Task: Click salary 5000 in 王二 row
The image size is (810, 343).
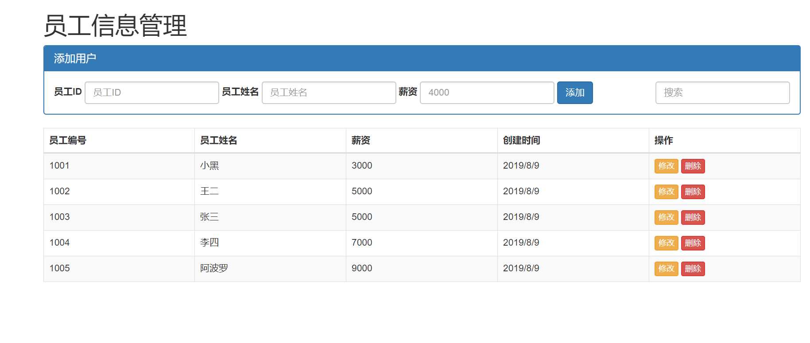Action: pyautogui.click(x=362, y=191)
